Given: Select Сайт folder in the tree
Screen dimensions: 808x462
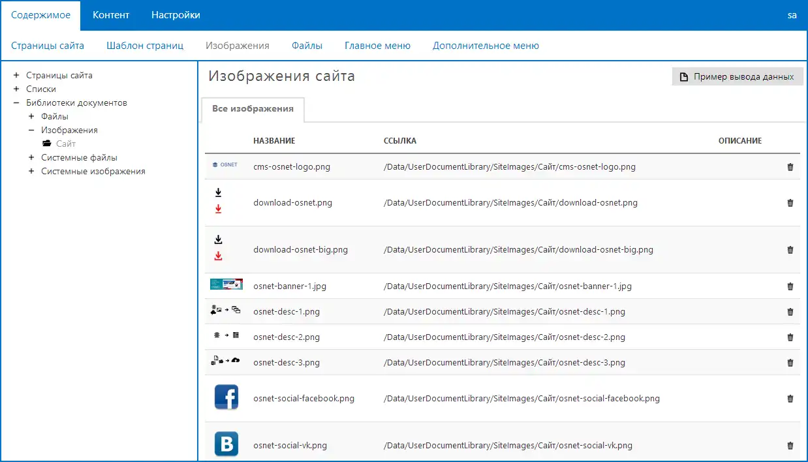Looking at the screenshot, I should coord(66,144).
